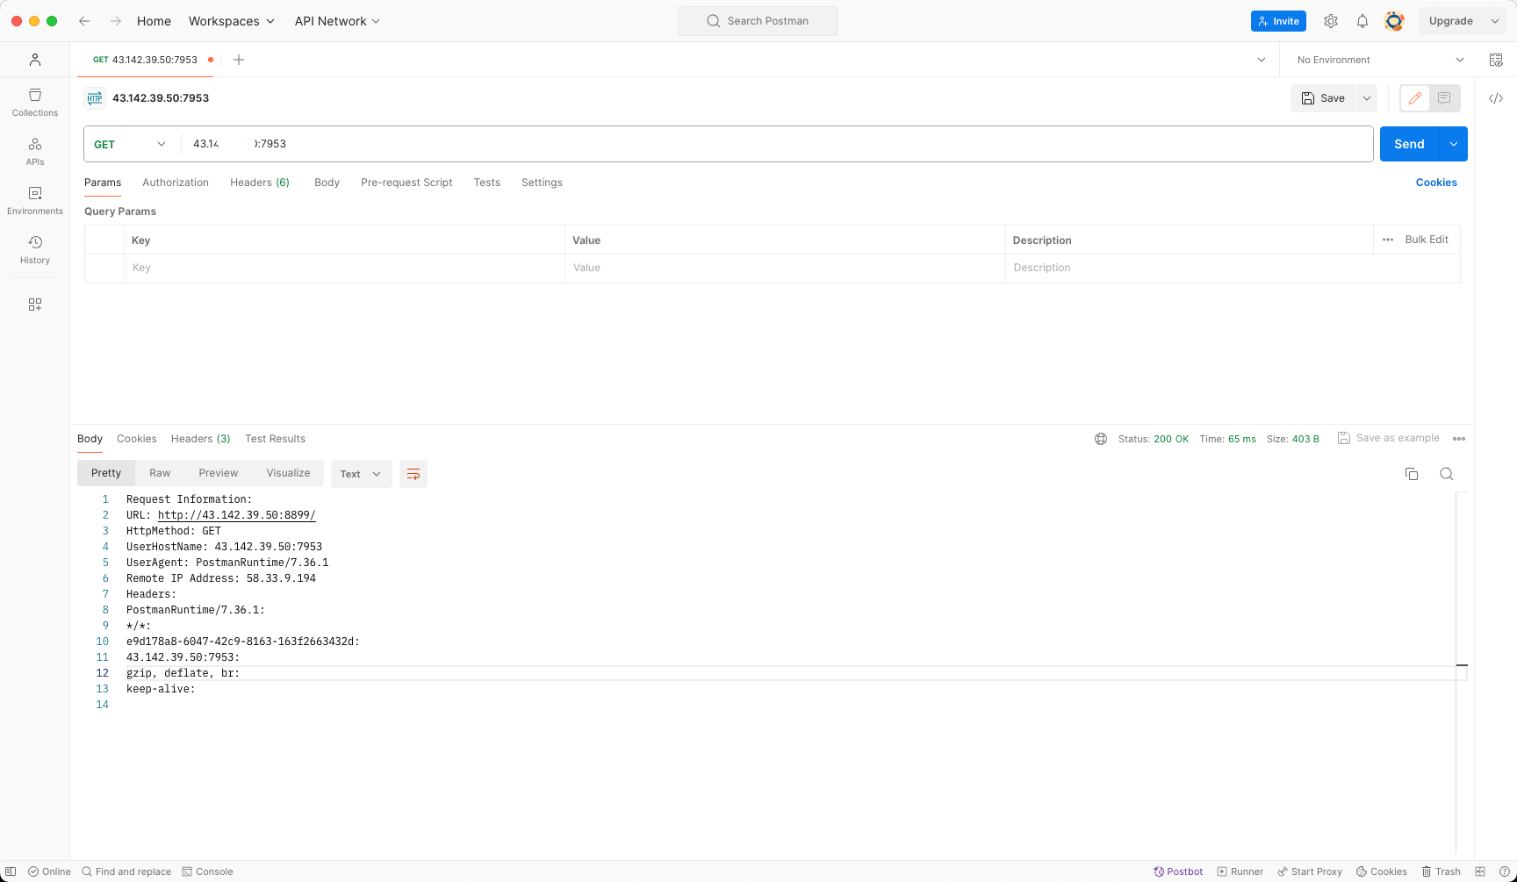Open the response Headers (3) tab

(200, 439)
